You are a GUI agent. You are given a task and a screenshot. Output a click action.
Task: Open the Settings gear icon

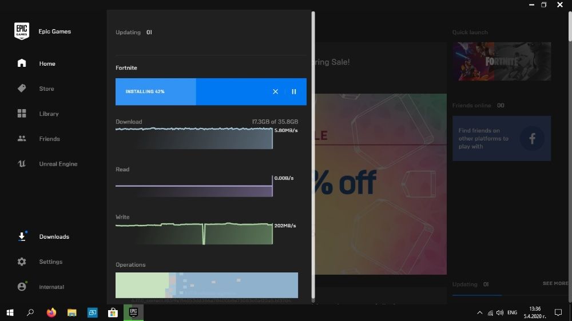tap(22, 262)
